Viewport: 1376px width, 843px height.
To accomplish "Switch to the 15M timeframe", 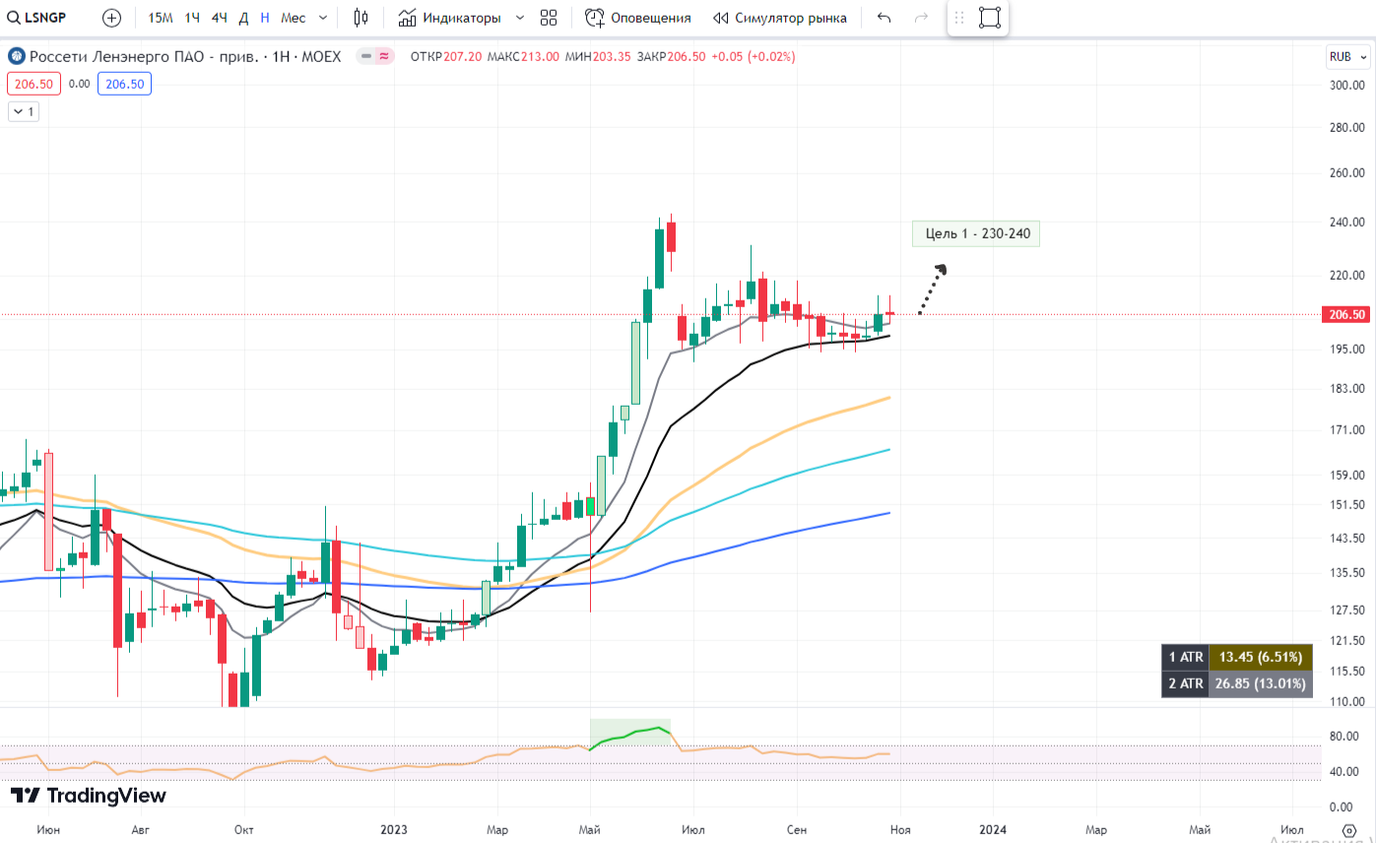I will [x=161, y=18].
